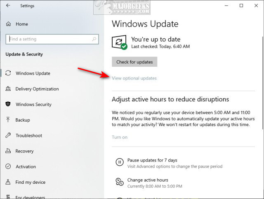Screen dimensions: 264x199
Task: Click the clock icon for Change active hours
Action: click(120, 182)
